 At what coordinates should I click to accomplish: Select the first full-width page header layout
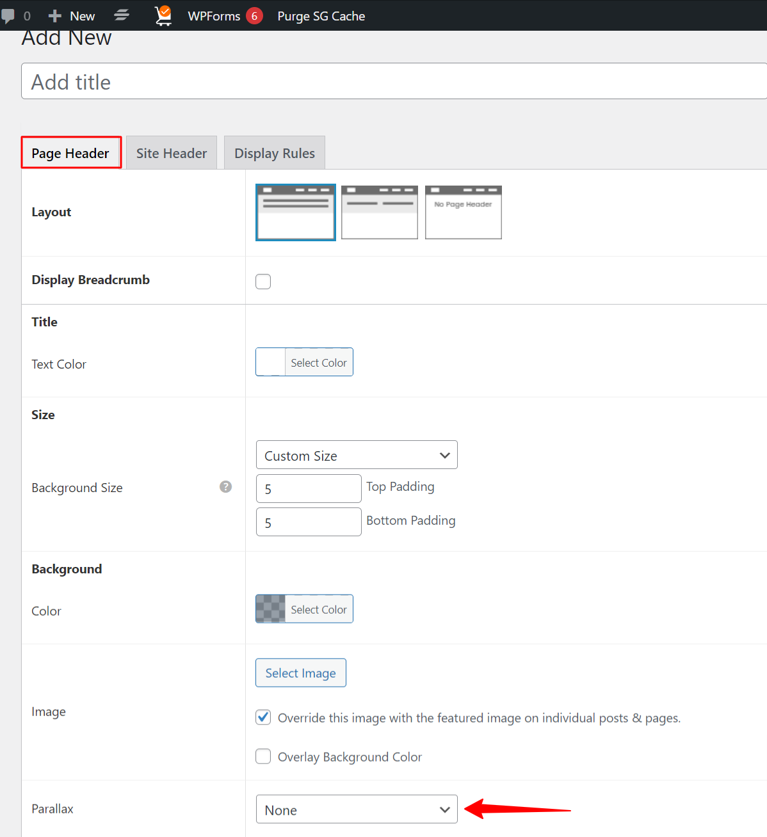(296, 212)
